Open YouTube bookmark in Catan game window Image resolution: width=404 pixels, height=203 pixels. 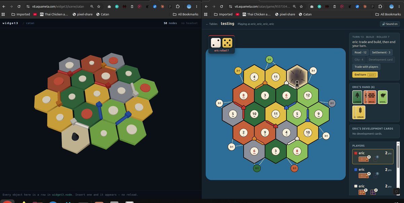click(x=237, y=14)
